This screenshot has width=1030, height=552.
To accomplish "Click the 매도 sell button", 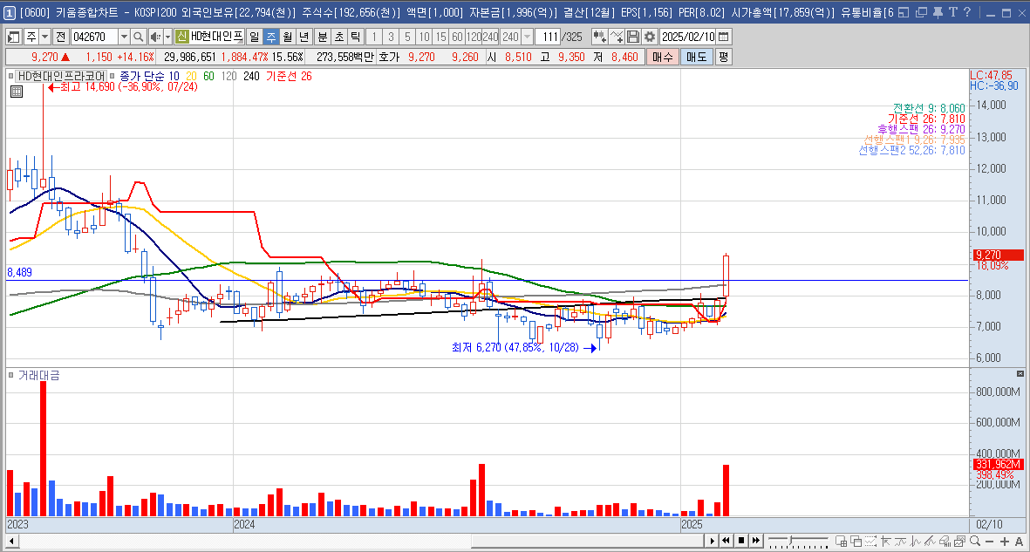I will click(x=696, y=58).
